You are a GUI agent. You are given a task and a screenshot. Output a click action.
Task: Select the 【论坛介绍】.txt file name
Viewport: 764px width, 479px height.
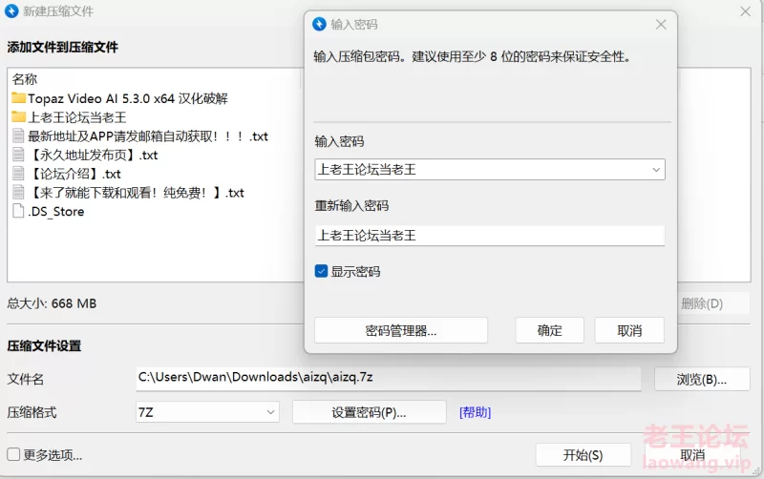74,174
